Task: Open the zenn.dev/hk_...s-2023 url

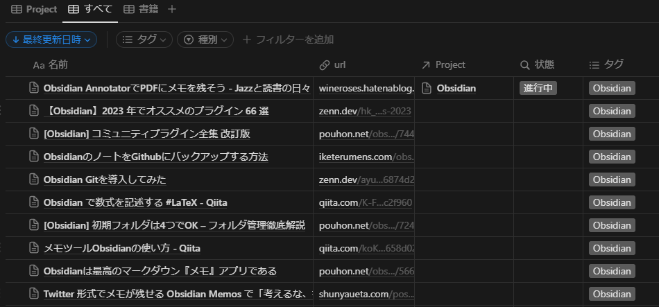Action: [365, 112]
